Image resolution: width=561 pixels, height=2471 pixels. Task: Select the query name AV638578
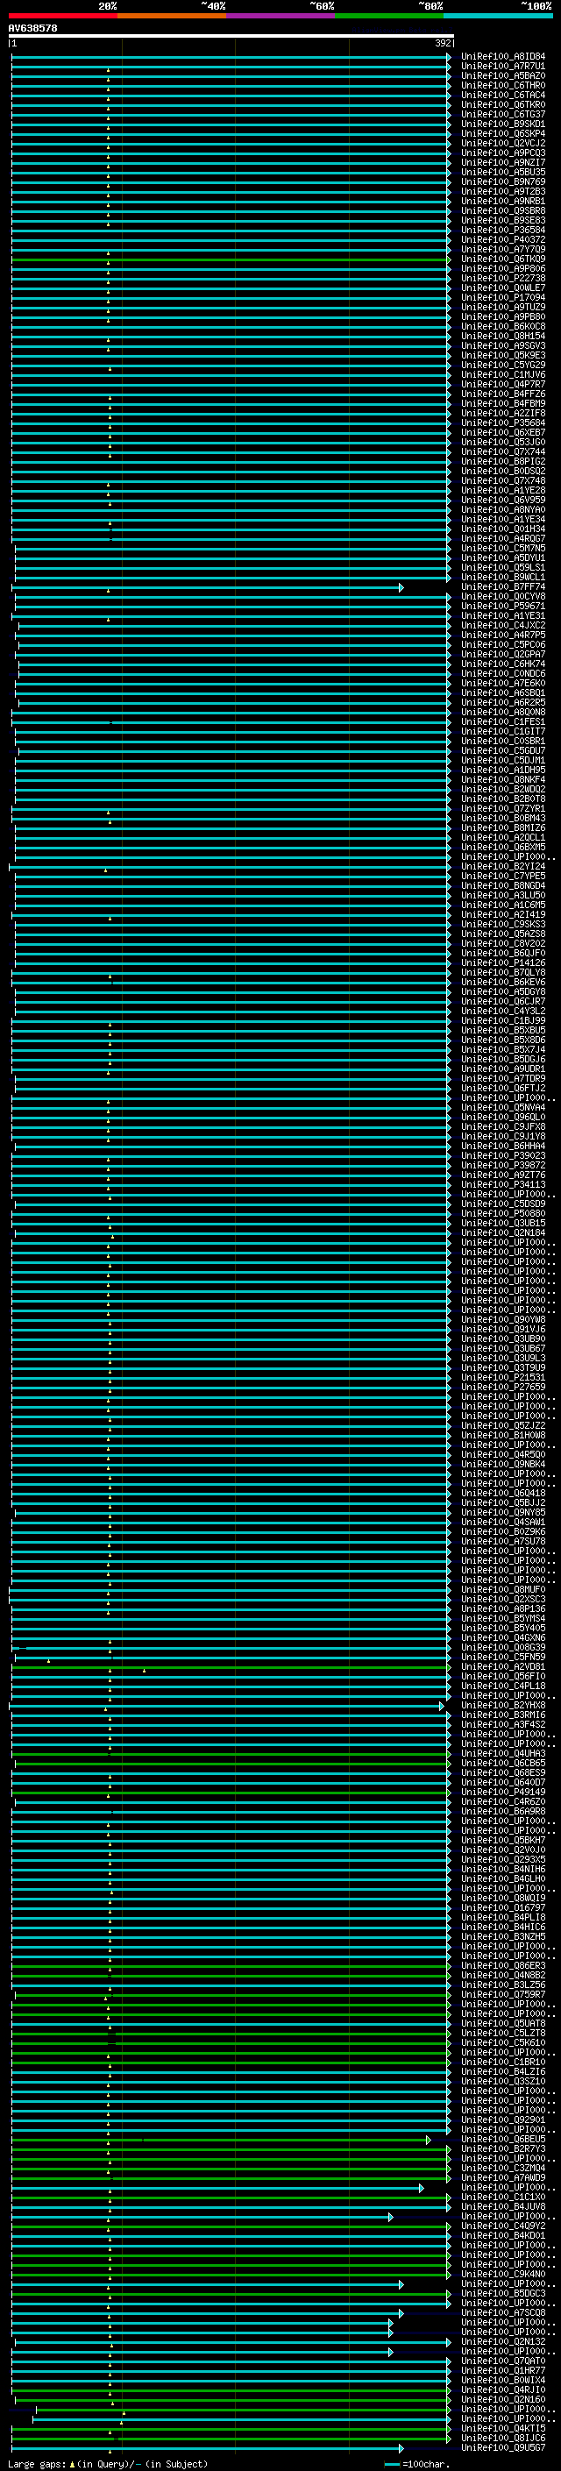(32, 29)
